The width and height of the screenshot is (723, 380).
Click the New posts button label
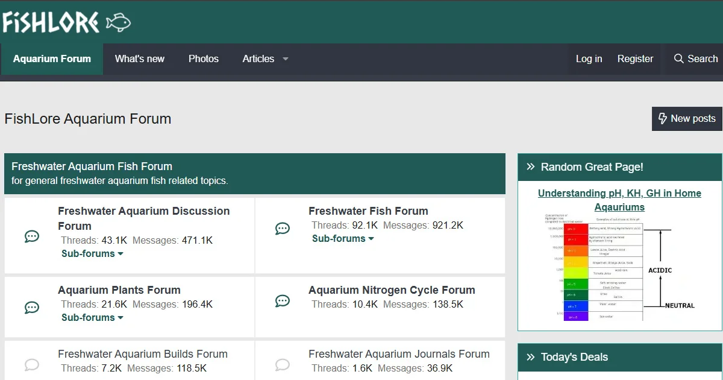click(x=693, y=119)
